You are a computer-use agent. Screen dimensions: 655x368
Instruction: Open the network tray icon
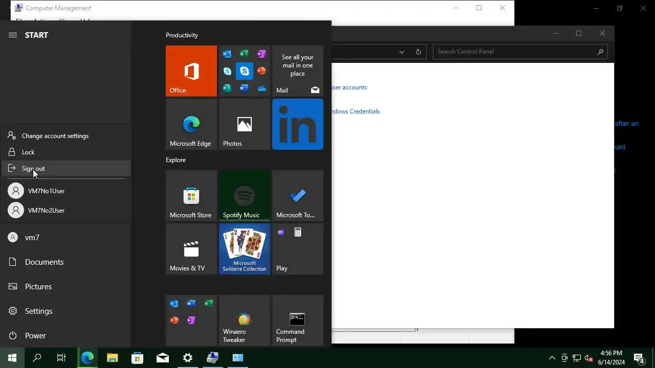pos(577,358)
